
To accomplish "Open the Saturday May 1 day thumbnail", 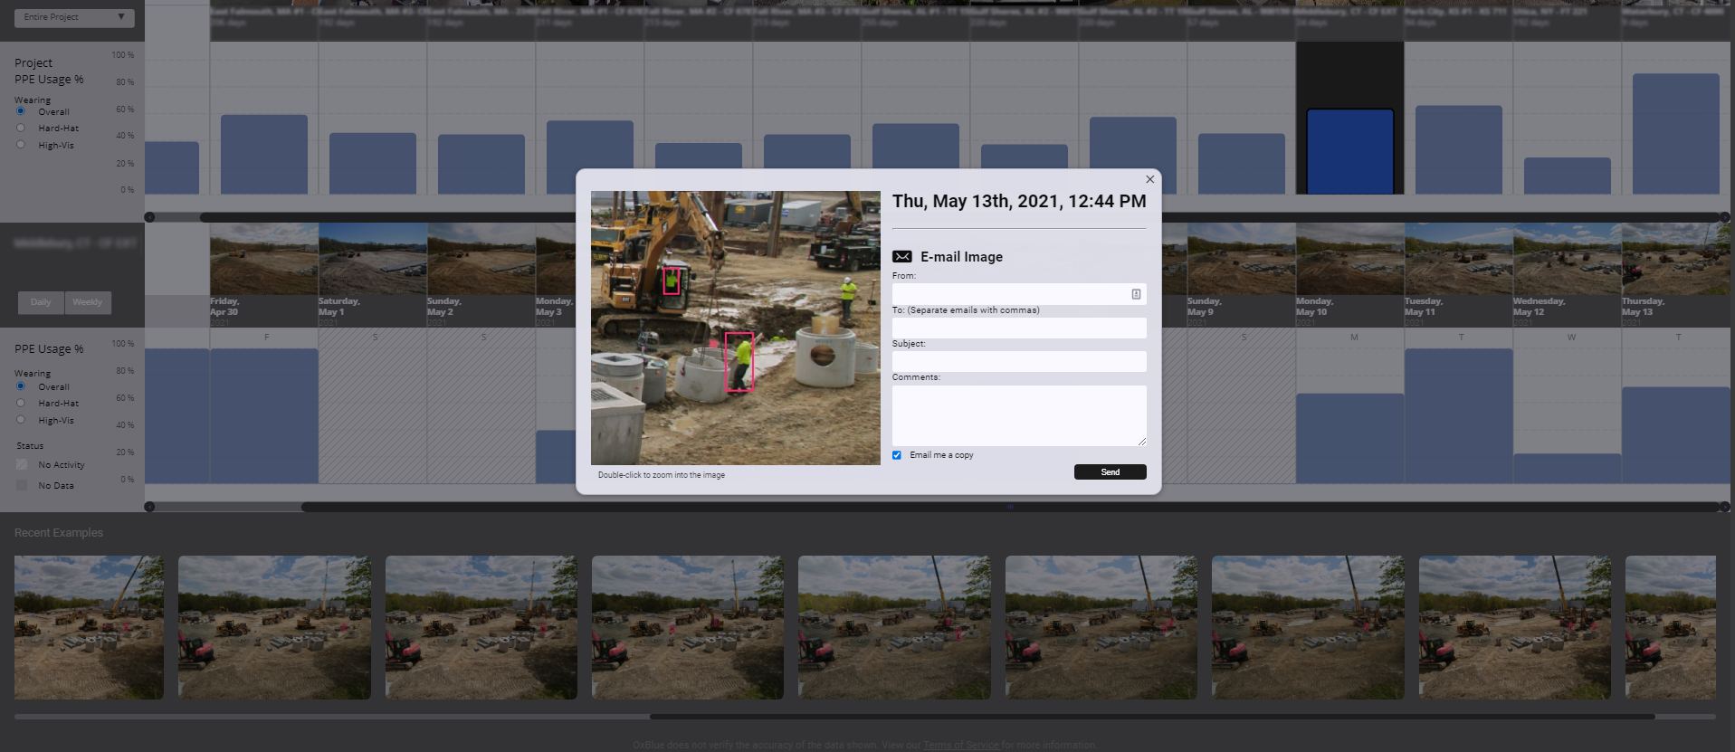I will (373, 260).
